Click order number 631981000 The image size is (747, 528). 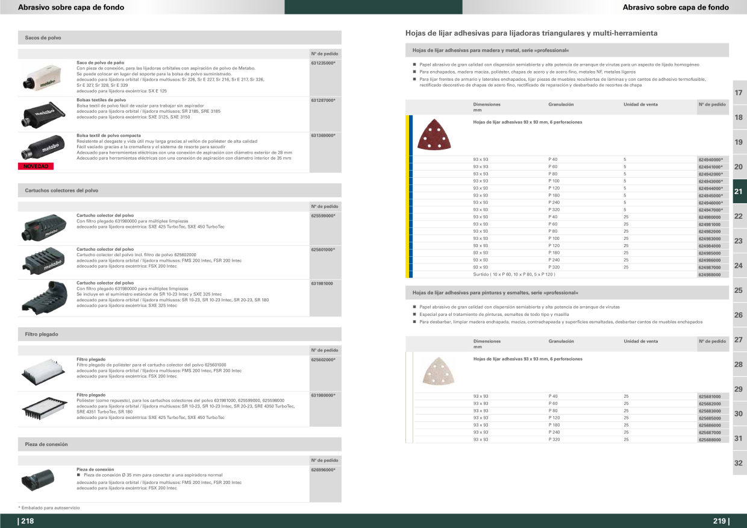click(x=322, y=283)
